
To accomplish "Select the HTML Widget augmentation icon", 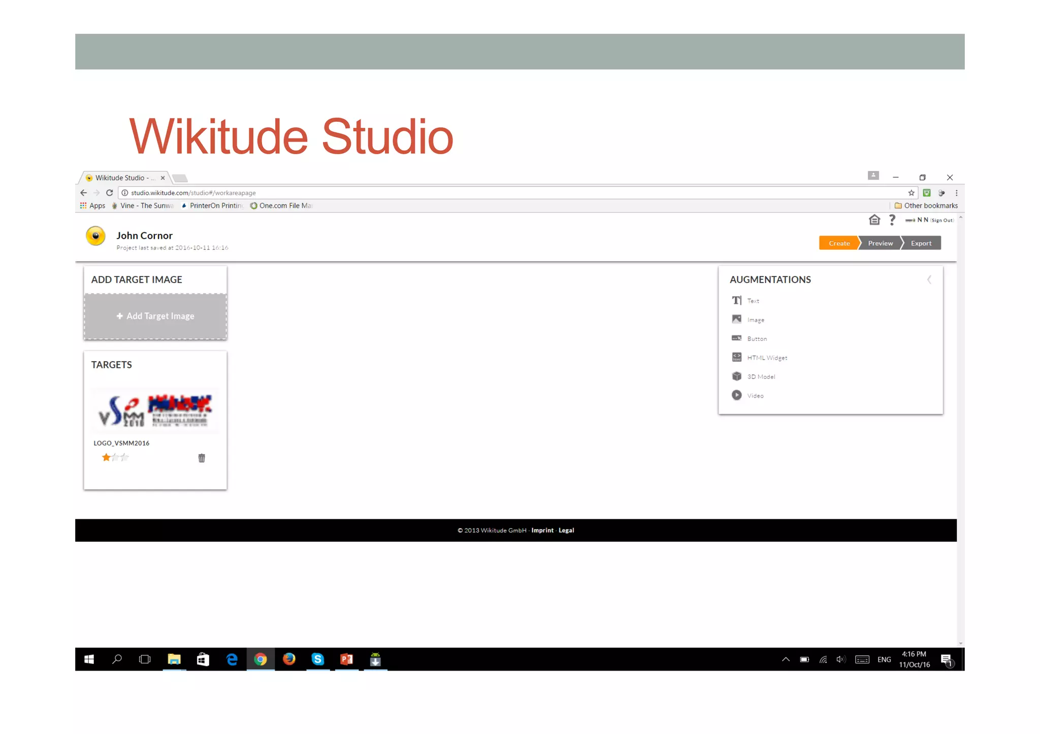I will point(736,357).
